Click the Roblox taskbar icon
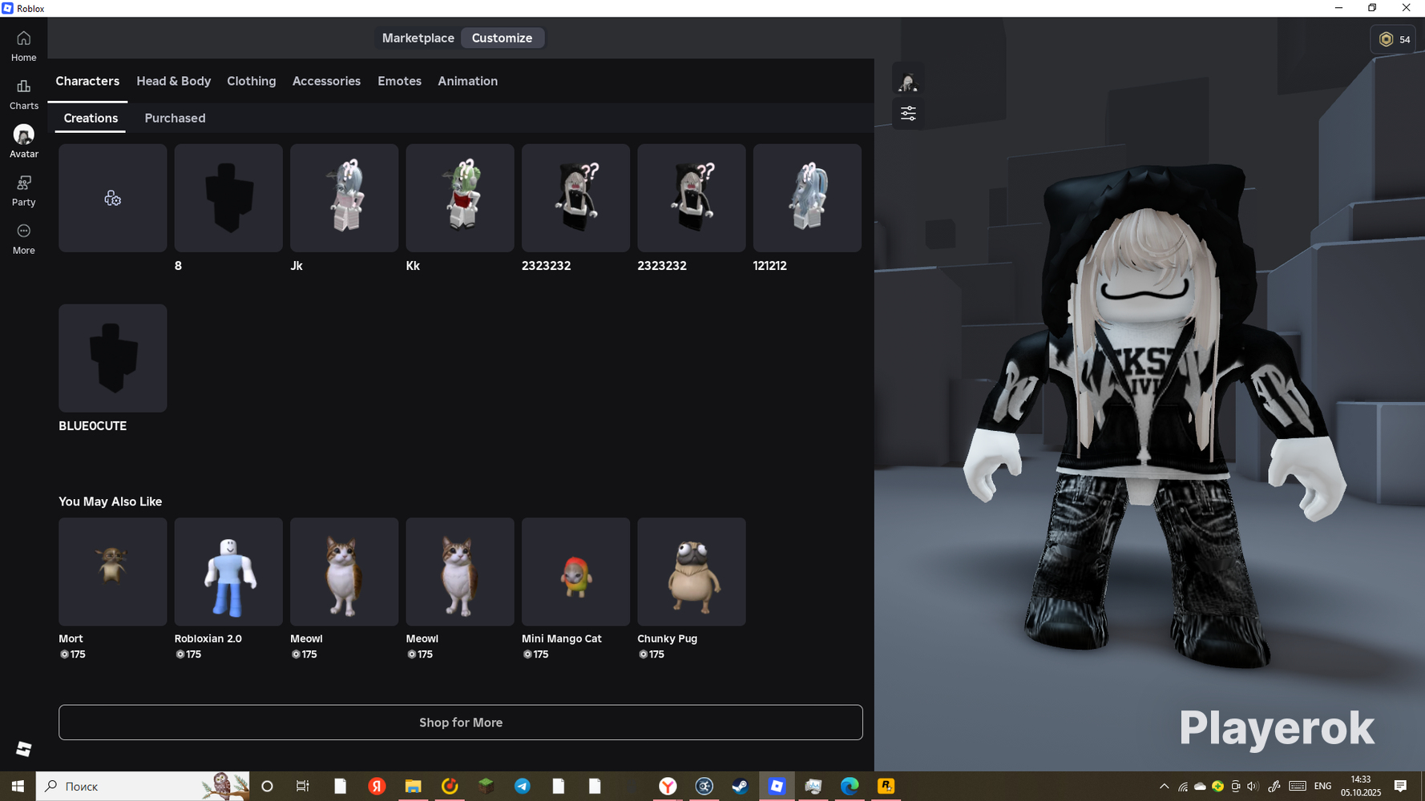The width and height of the screenshot is (1425, 801). tap(777, 786)
